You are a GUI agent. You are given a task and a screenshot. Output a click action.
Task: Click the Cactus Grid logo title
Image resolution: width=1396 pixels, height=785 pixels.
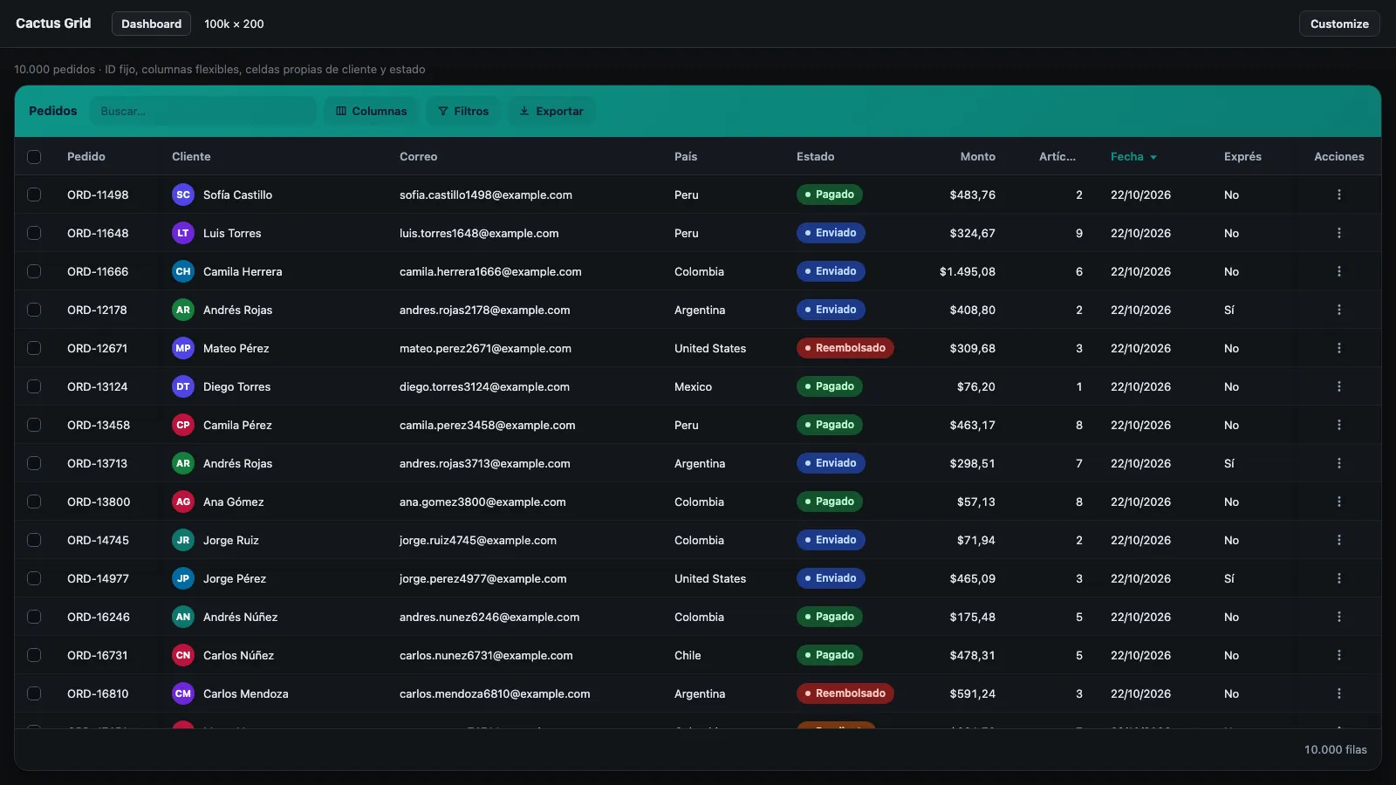[x=53, y=24]
